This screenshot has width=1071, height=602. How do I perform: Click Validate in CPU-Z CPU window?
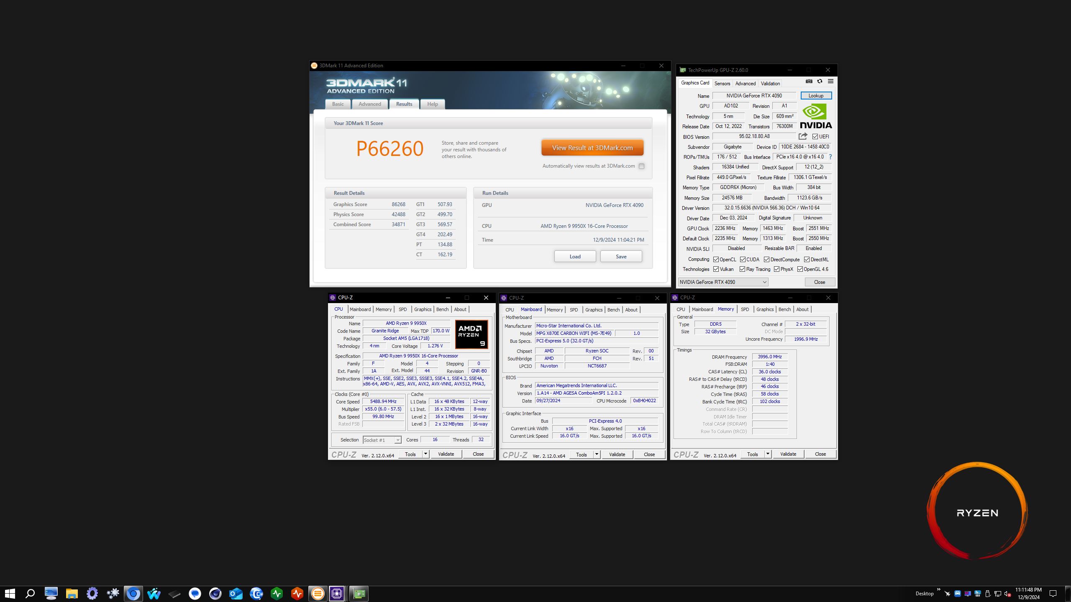(446, 454)
